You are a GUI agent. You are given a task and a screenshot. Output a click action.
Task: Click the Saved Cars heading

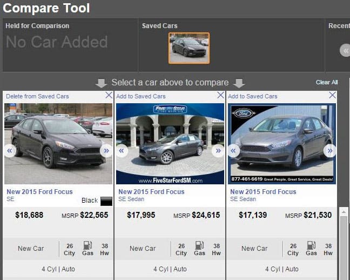[x=159, y=26]
